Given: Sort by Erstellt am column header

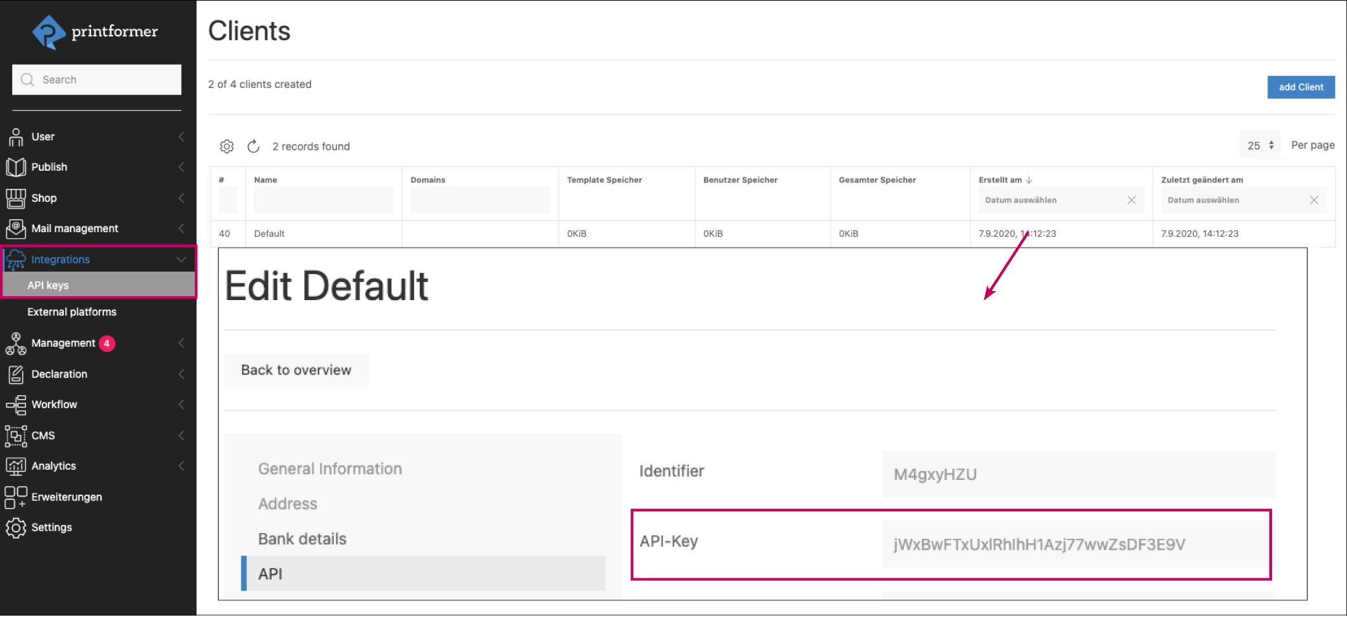Looking at the screenshot, I should coord(1000,180).
